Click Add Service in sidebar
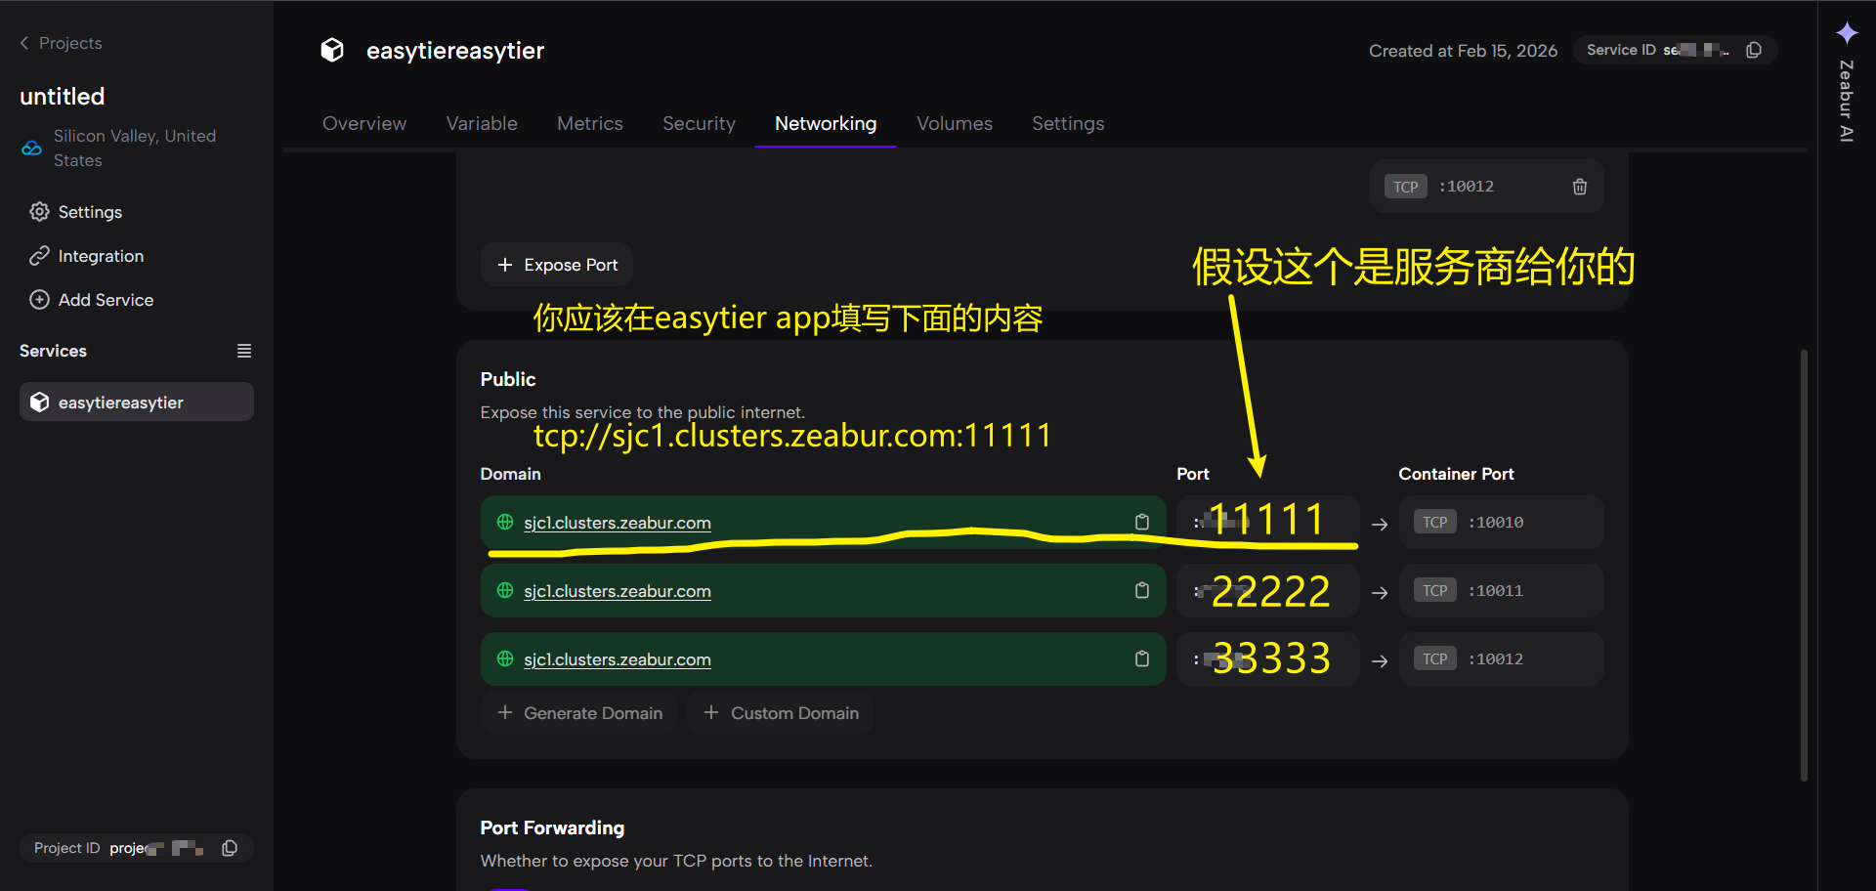Screen dimensions: 1876x891 tap(106, 300)
